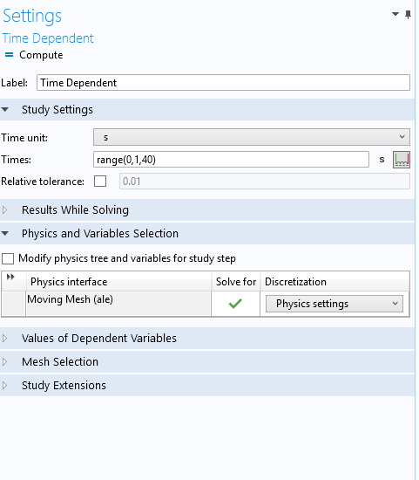This screenshot has height=480, width=419.
Task: Open the Physics settings discretization dropdown
Action: tap(335, 304)
